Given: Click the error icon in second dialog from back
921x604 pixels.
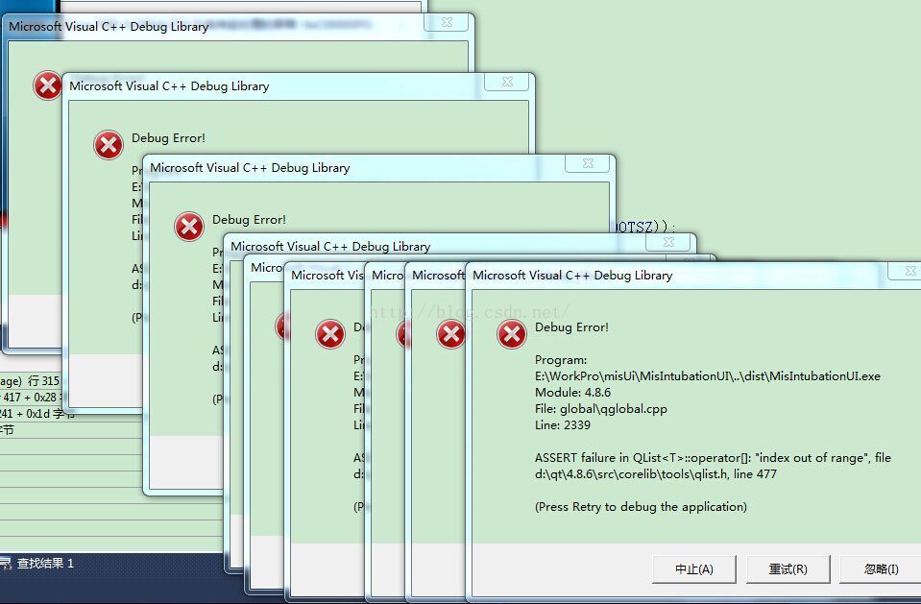Looking at the screenshot, I should tap(109, 145).
